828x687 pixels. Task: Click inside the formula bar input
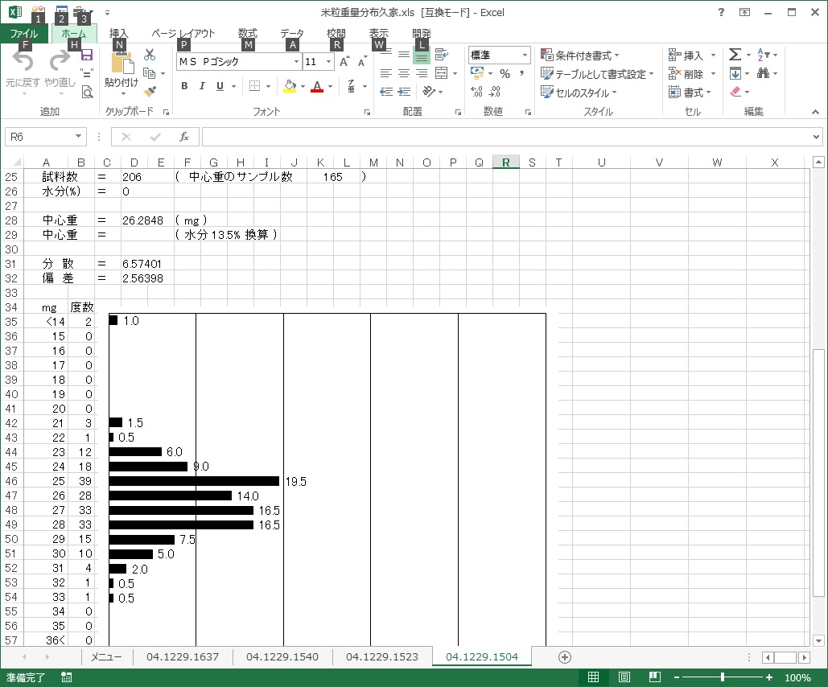(x=507, y=137)
